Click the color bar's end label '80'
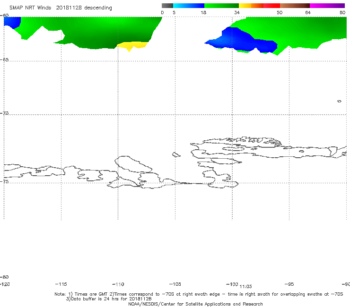This screenshot has width=350, height=307. [342, 12]
